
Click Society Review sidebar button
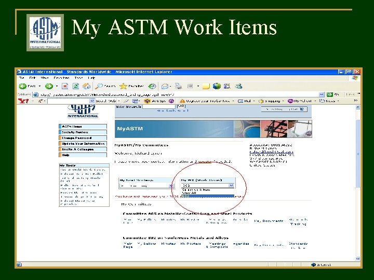(x=83, y=132)
